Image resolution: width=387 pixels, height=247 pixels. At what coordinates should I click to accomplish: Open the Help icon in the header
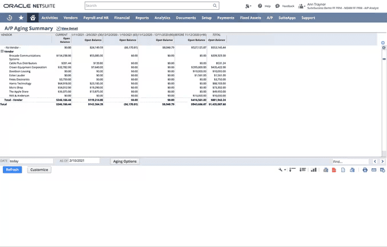[x=260, y=6]
